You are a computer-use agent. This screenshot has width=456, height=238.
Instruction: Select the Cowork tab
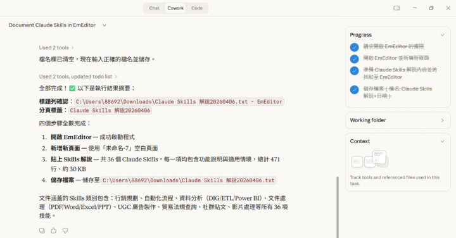(x=175, y=8)
